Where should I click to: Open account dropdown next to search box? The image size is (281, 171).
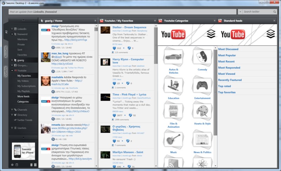point(240,12)
